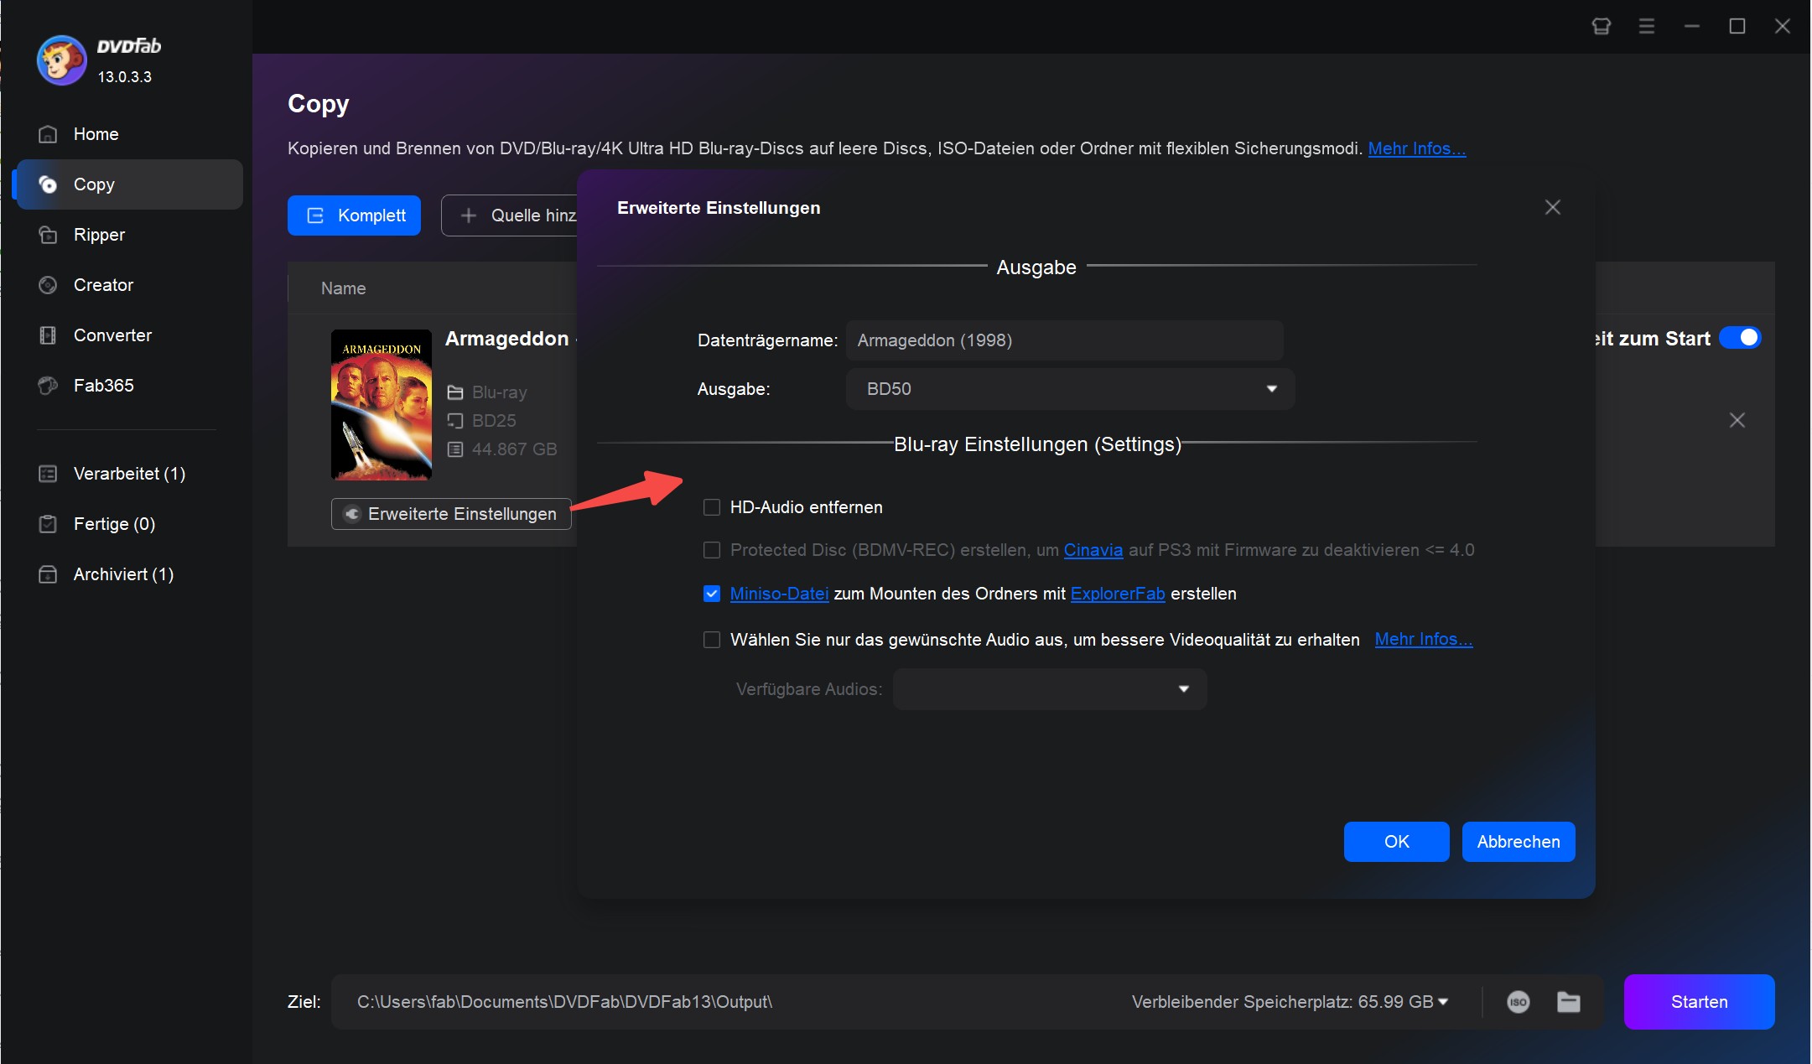
Task: Click the Abbrechen button
Action: pyautogui.click(x=1519, y=842)
